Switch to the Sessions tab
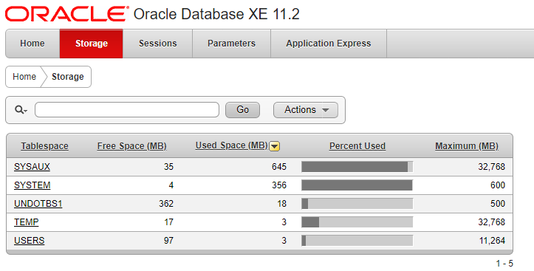The width and height of the screenshot is (534, 271). (x=157, y=44)
